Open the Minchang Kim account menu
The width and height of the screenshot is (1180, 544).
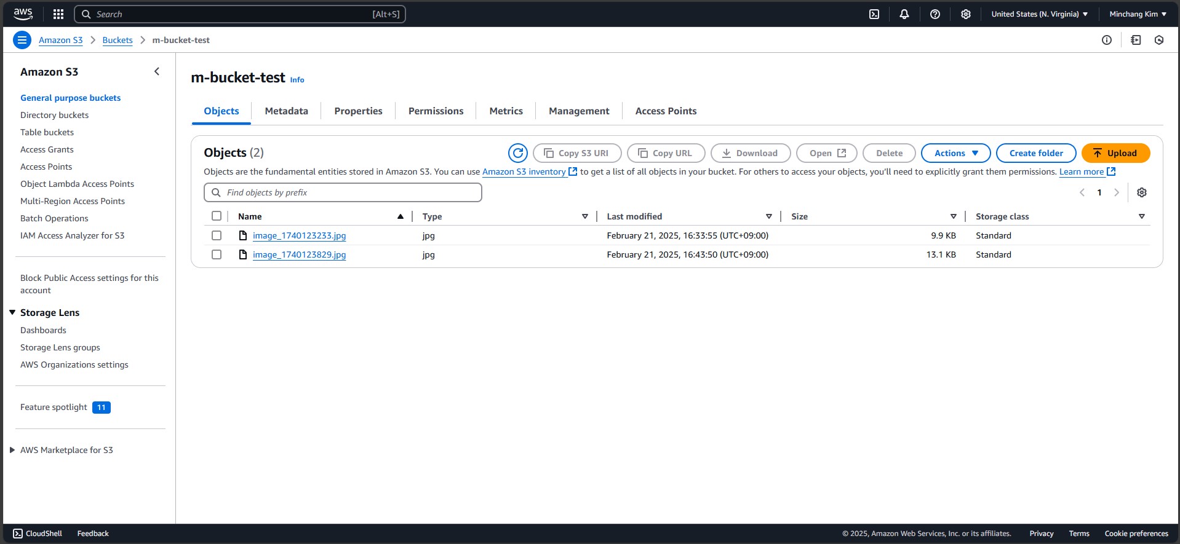tap(1138, 14)
